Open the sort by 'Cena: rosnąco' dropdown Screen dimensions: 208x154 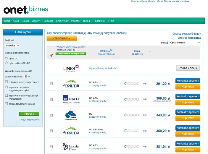tap(185, 43)
